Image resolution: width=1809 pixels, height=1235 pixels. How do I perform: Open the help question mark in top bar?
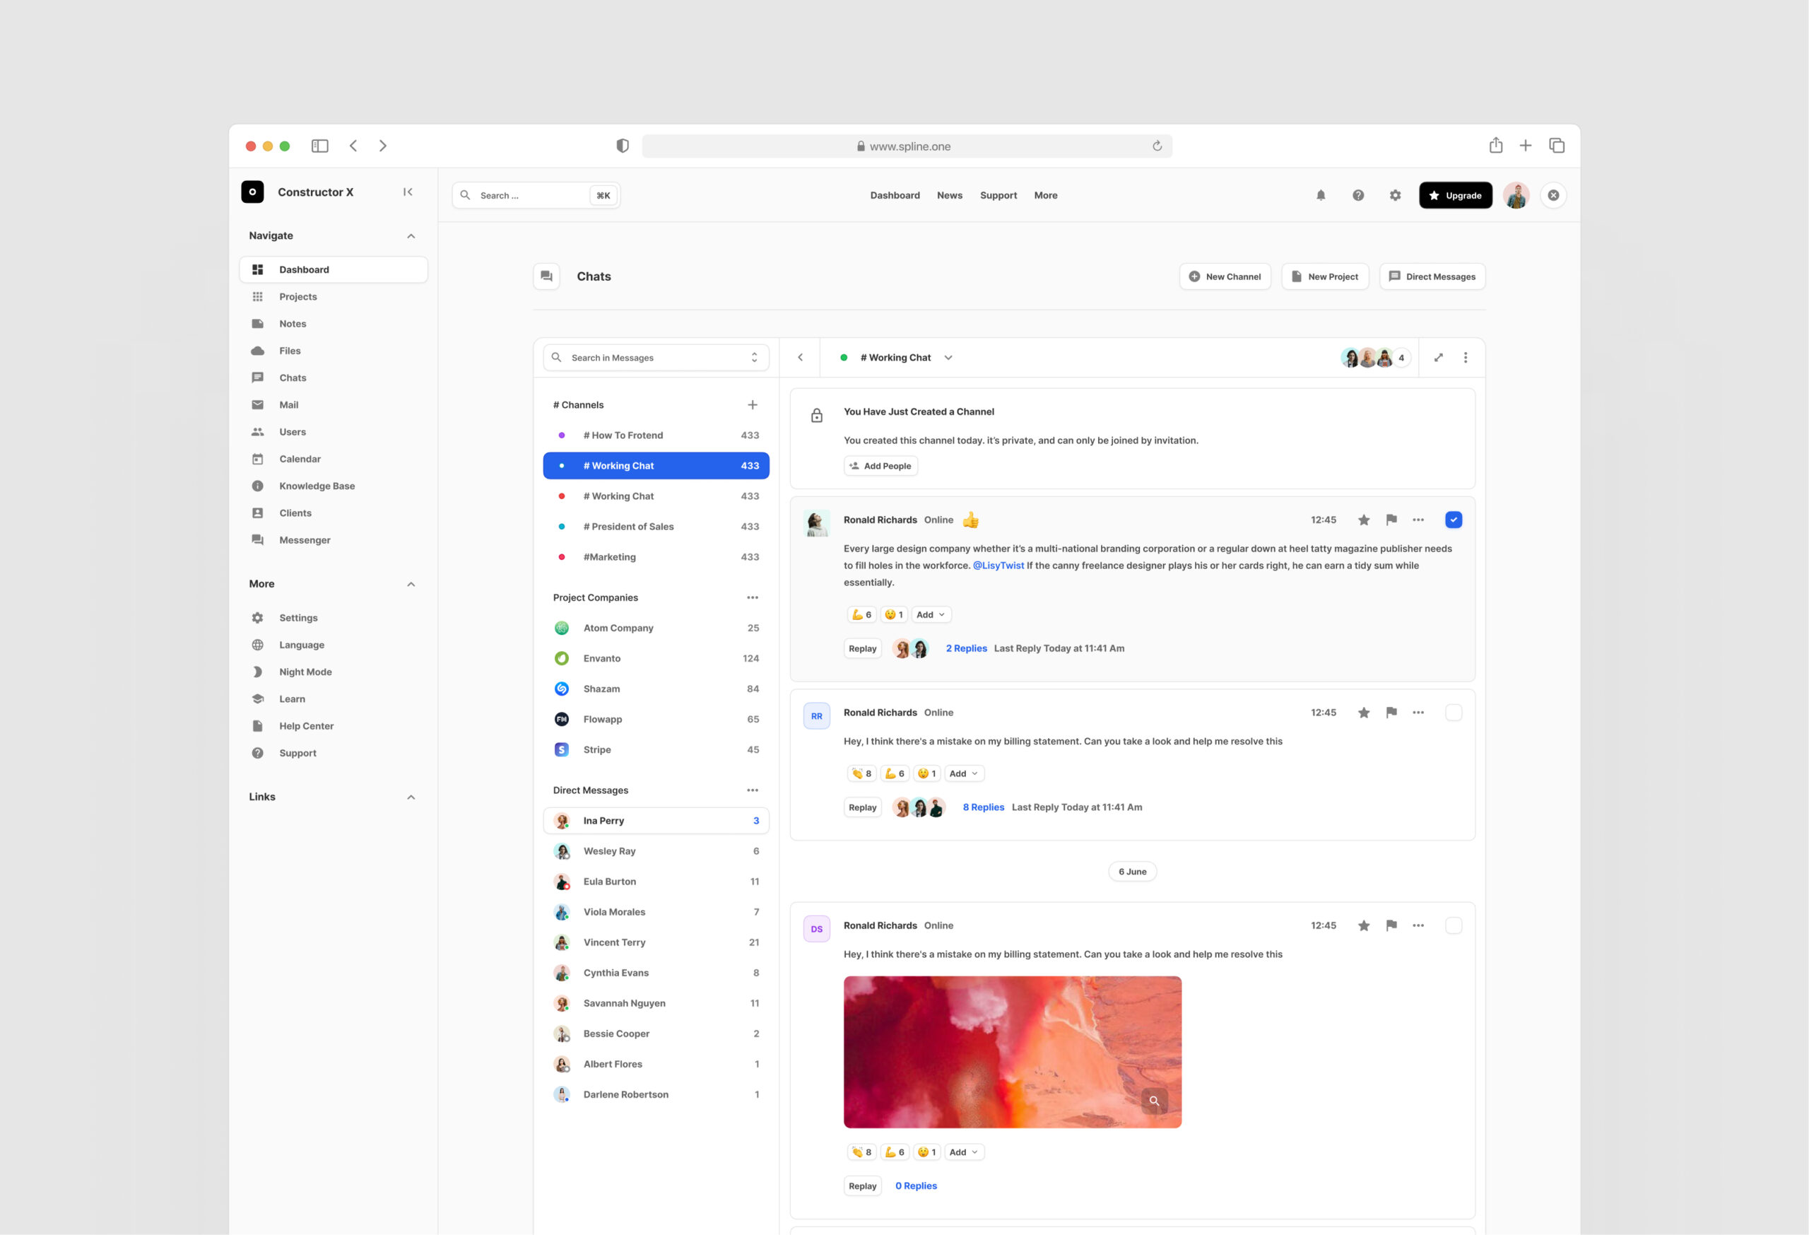click(x=1357, y=195)
